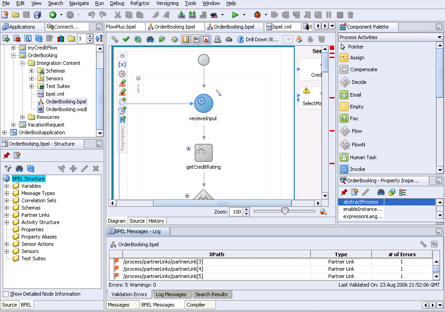Click the Variables (x) icon on scope

[122, 64]
